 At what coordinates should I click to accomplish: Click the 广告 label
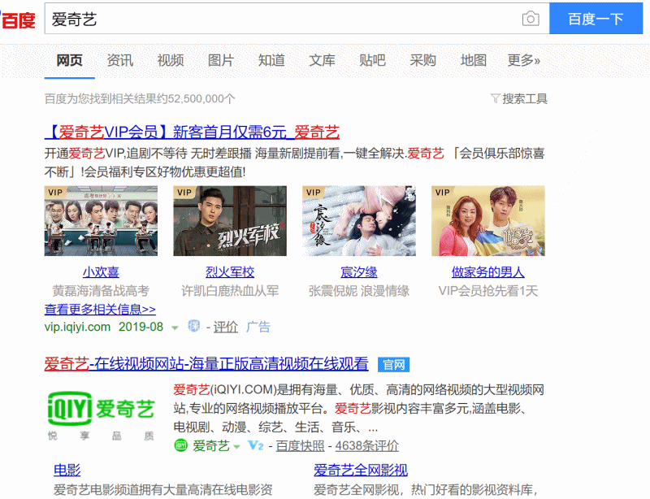pos(258,327)
